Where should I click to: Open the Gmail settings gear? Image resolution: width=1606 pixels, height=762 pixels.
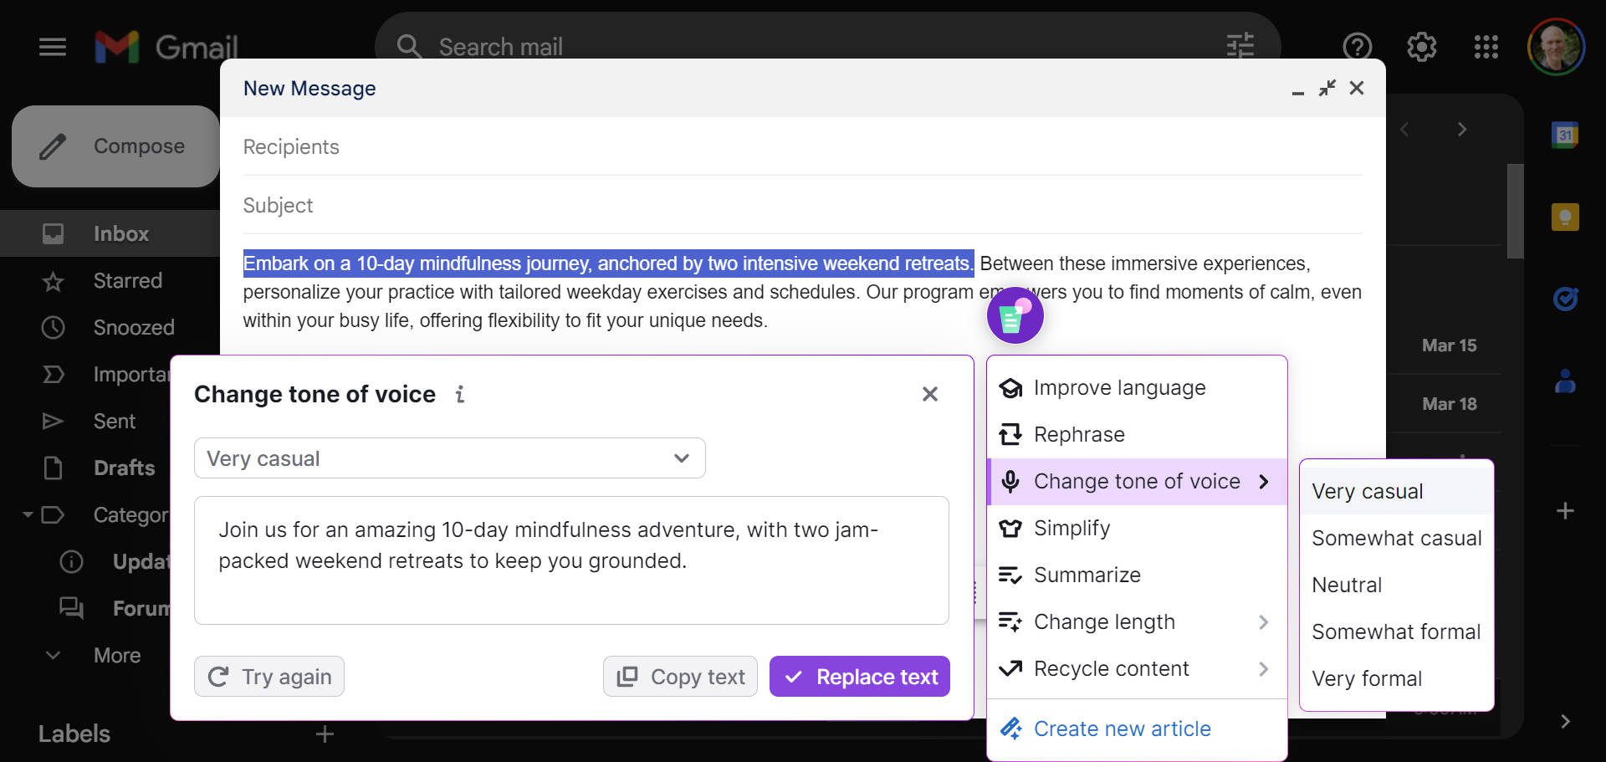1421,48
